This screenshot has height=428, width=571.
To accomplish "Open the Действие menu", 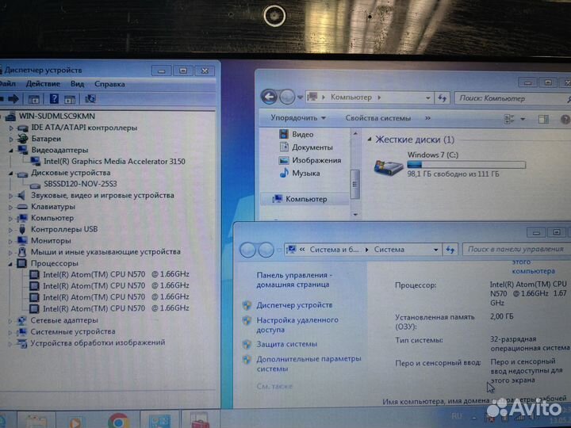I will (43, 84).
